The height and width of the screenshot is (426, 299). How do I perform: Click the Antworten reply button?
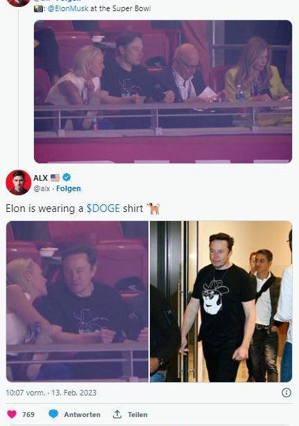[x=83, y=415]
